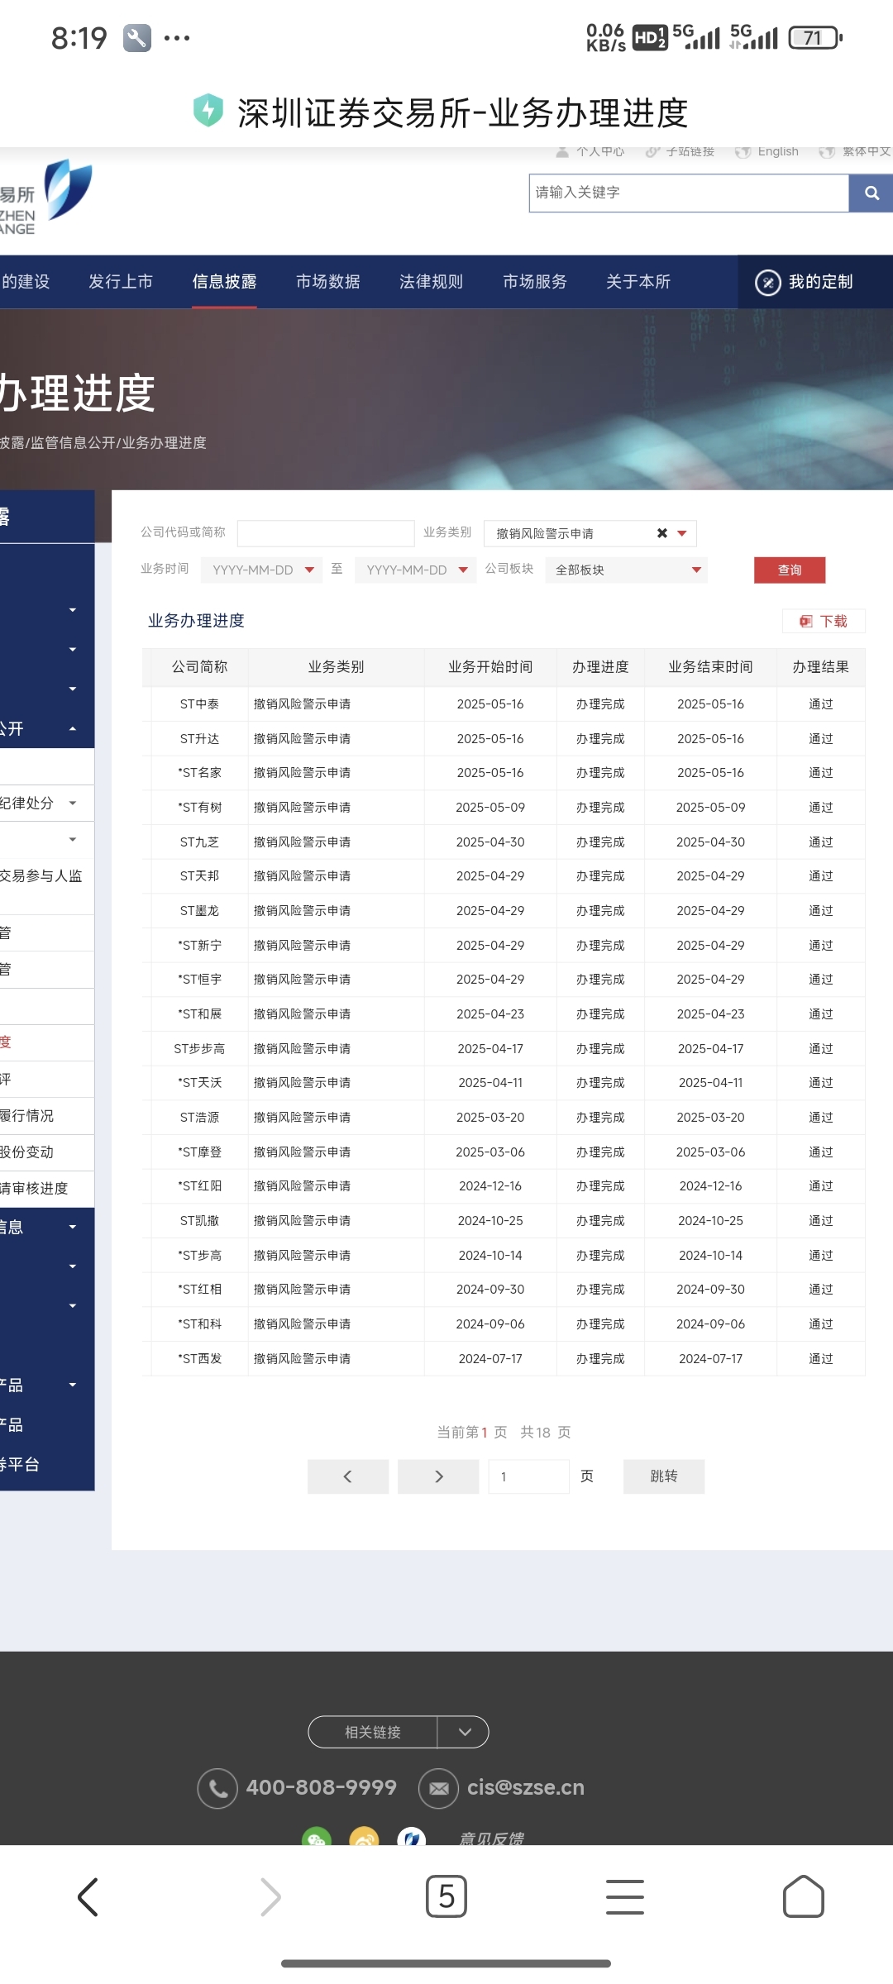Tap the email icon beside cis@szse.cn

[439, 1788]
